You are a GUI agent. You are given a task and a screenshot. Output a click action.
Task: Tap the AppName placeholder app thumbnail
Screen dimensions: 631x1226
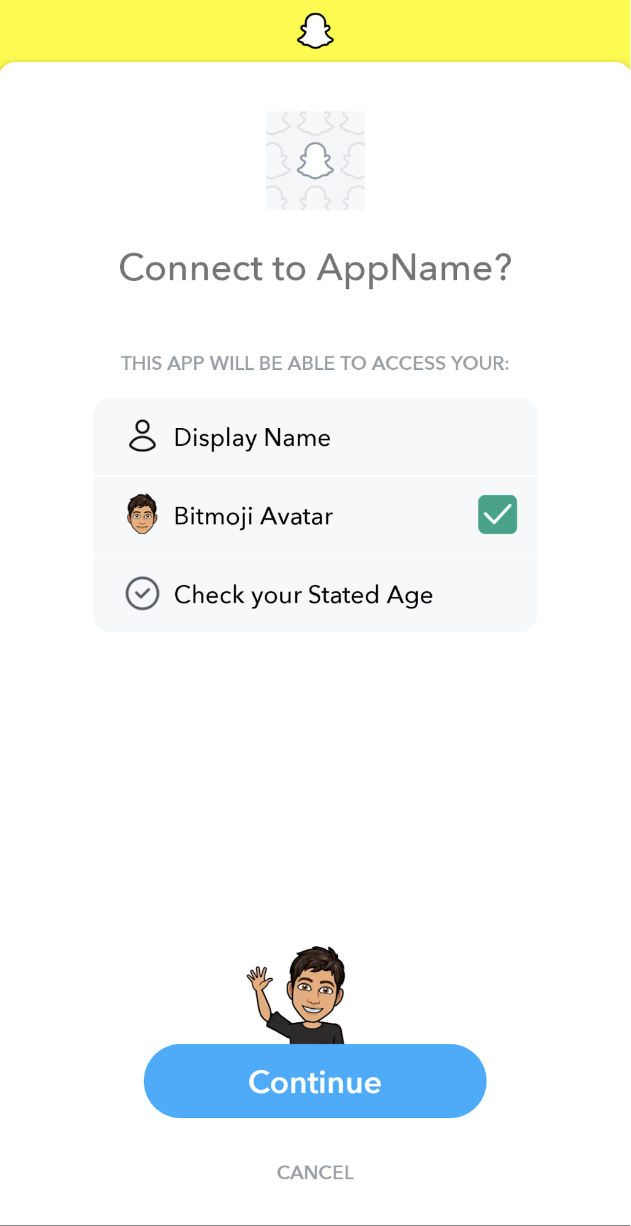coord(315,161)
